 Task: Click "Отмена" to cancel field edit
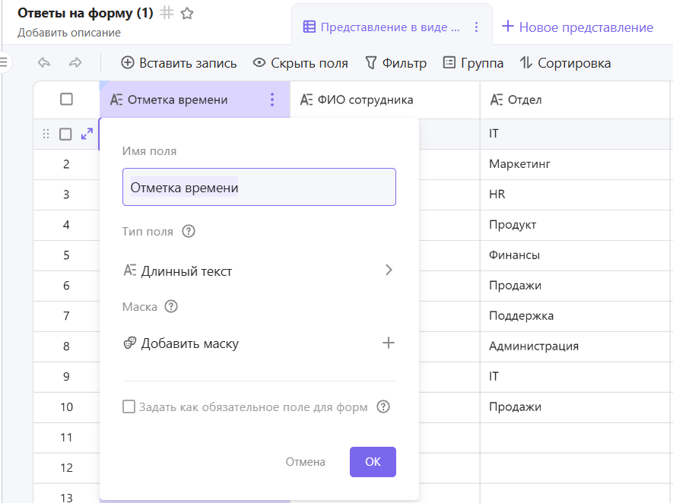tap(305, 462)
